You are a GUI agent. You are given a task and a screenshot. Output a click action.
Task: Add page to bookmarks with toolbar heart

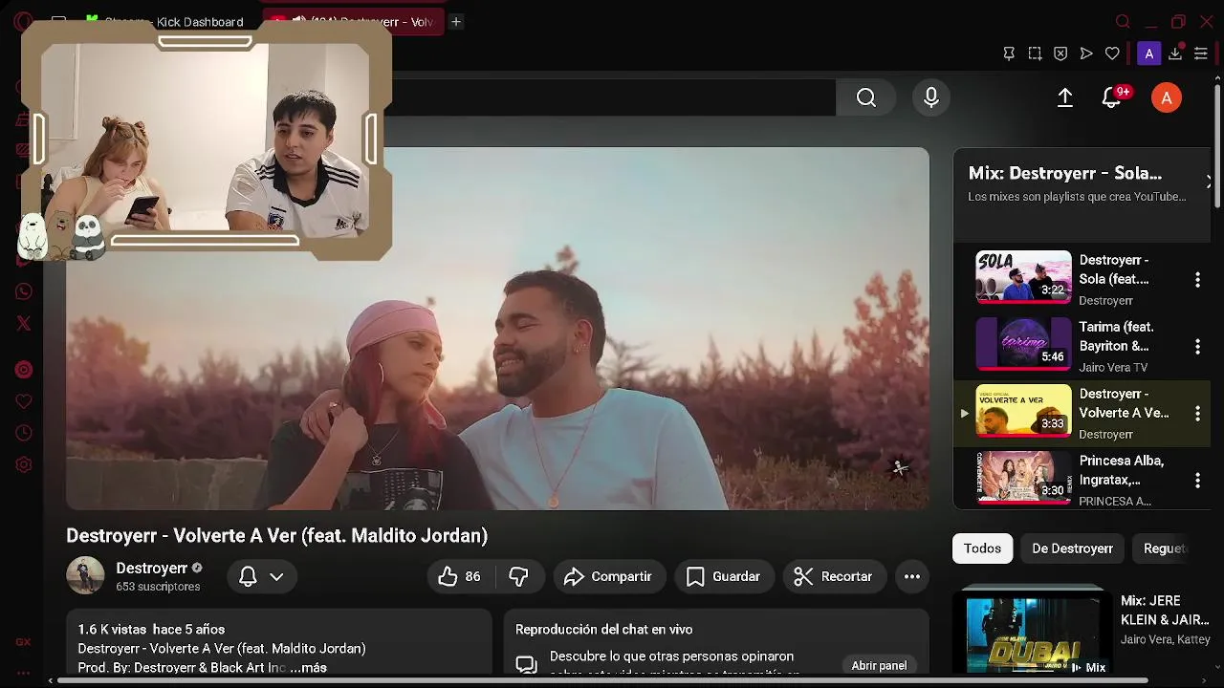click(x=1112, y=54)
